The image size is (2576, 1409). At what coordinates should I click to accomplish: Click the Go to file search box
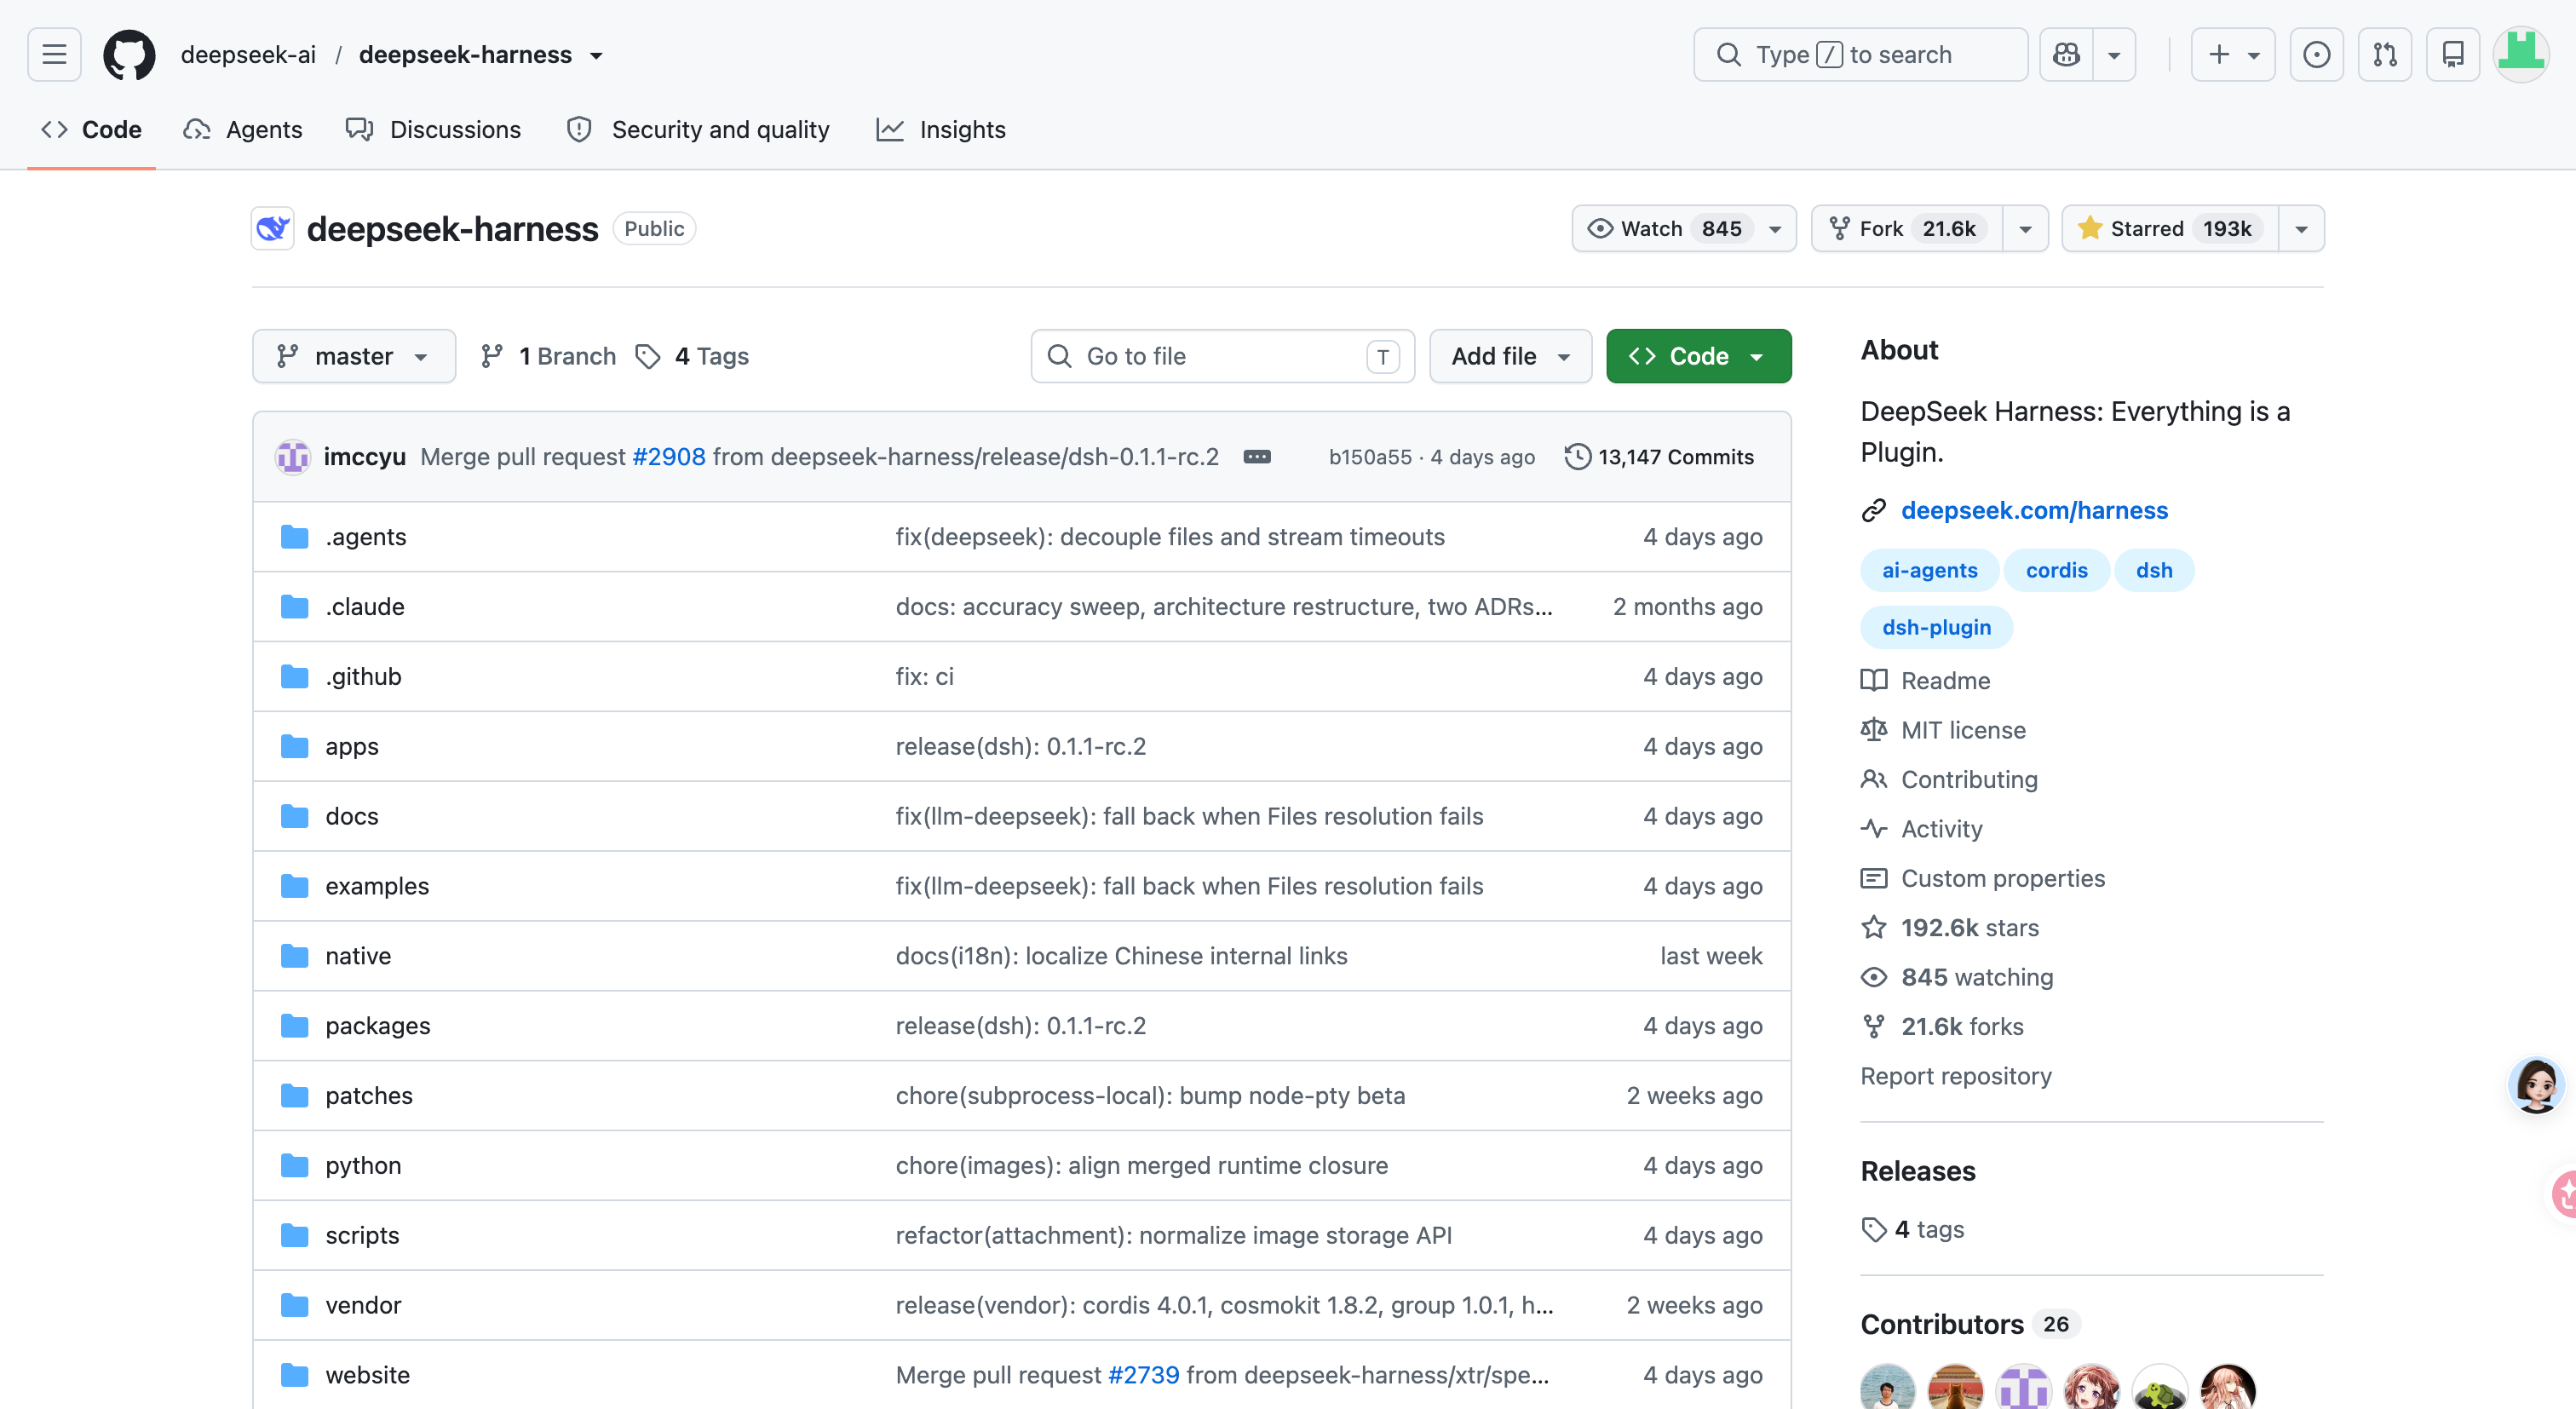[1222, 356]
